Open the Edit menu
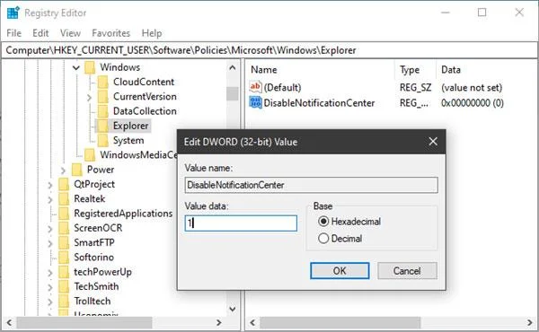This screenshot has width=539, height=332. click(40, 33)
